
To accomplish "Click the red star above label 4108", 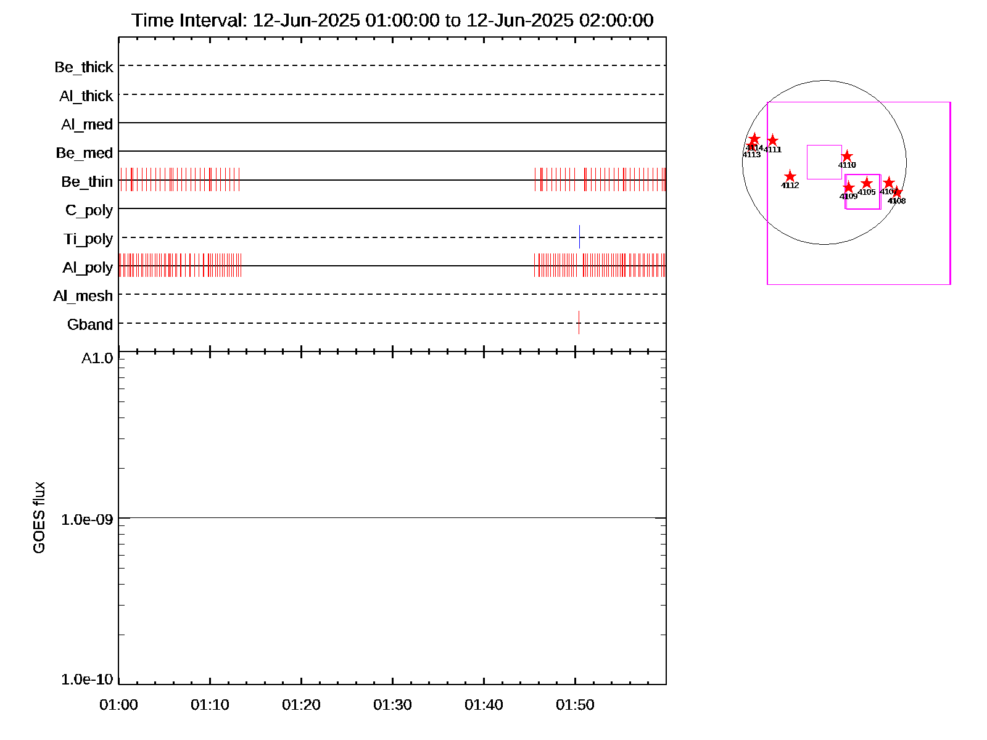I will pos(897,192).
